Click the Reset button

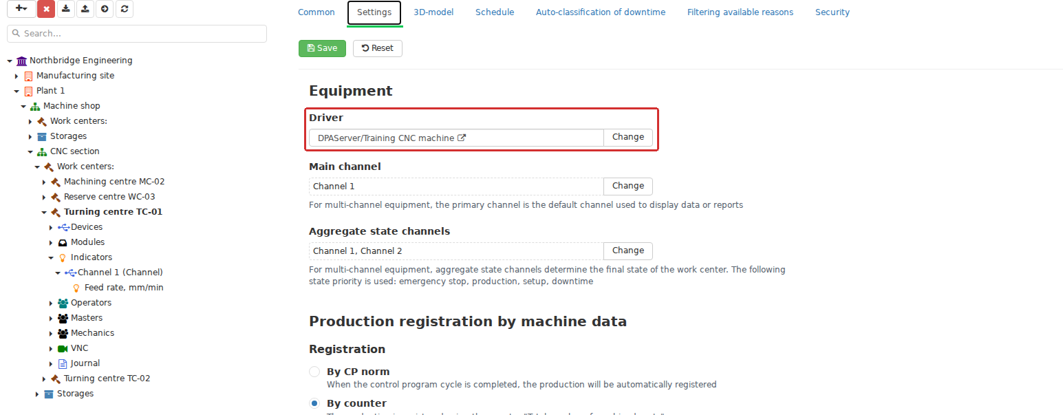click(x=378, y=48)
